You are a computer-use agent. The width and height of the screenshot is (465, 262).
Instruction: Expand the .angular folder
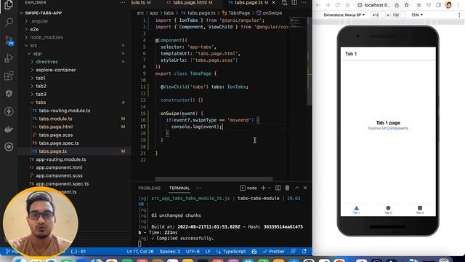click(x=39, y=21)
